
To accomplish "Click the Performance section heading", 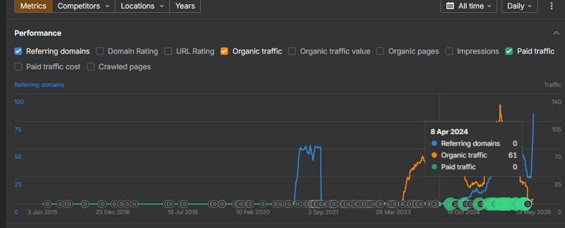I will coord(38,33).
